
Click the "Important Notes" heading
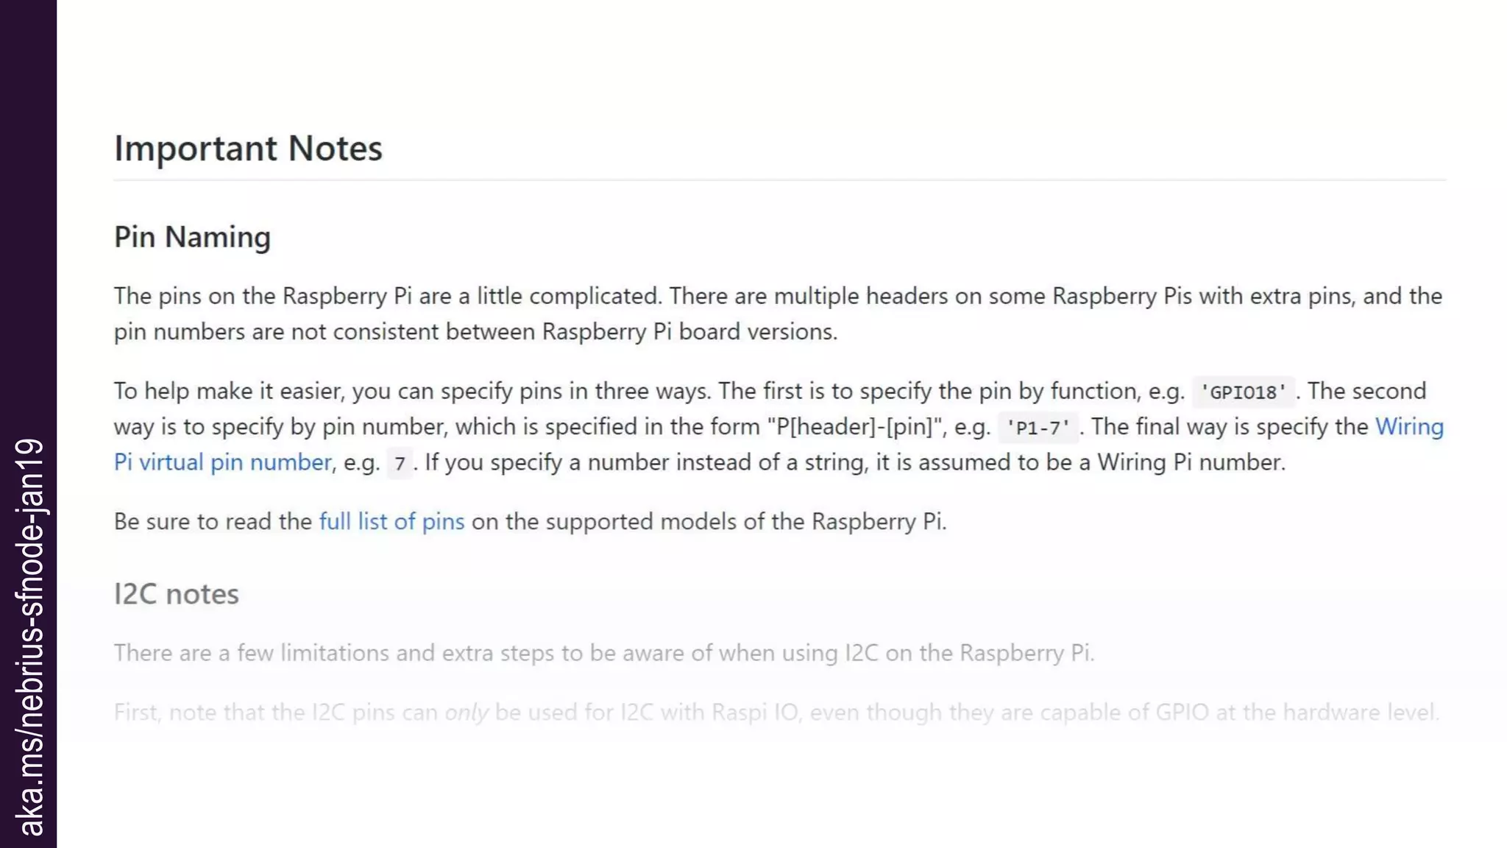point(248,149)
